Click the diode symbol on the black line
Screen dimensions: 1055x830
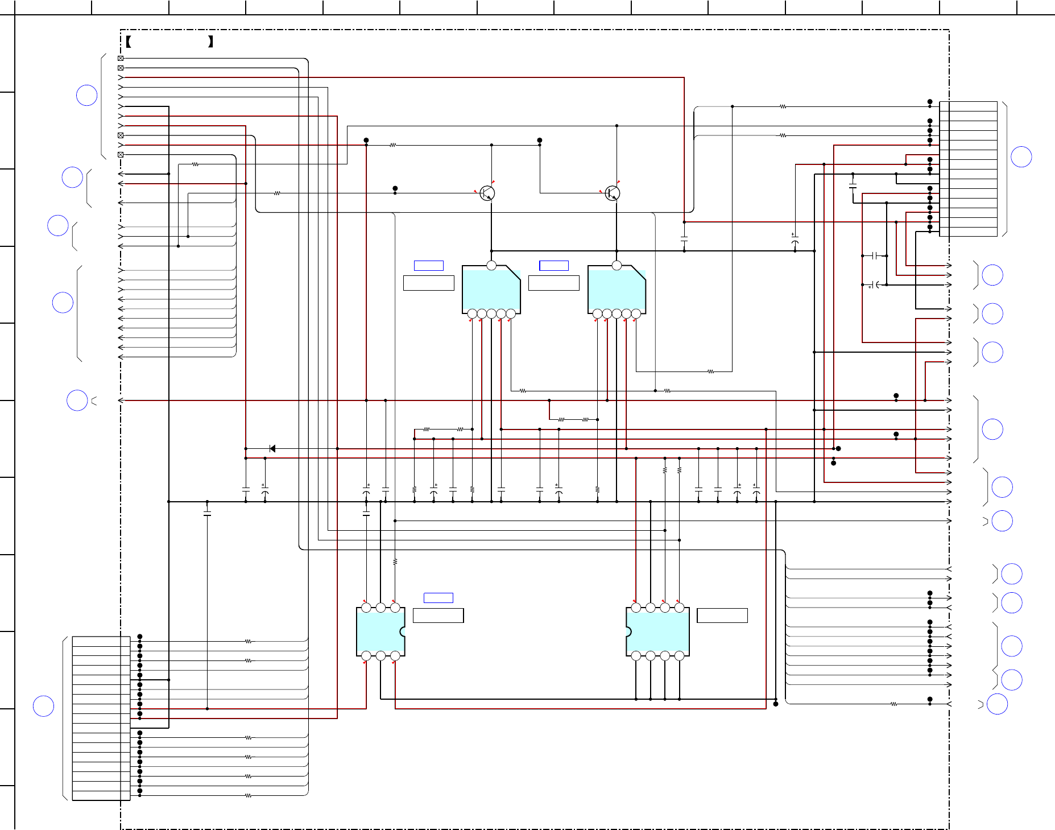tap(272, 448)
